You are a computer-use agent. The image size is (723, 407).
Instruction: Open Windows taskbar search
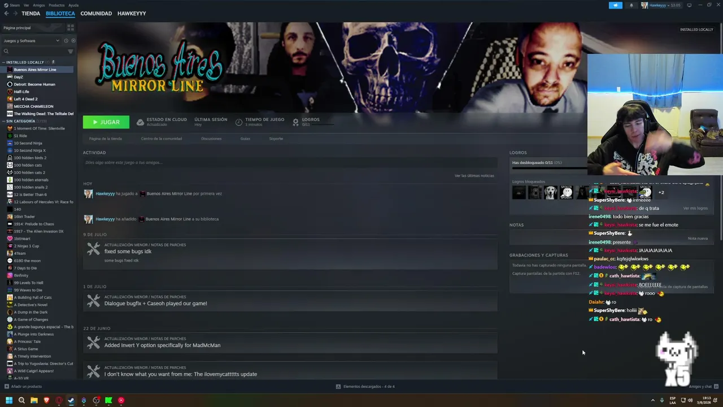(21, 400)
